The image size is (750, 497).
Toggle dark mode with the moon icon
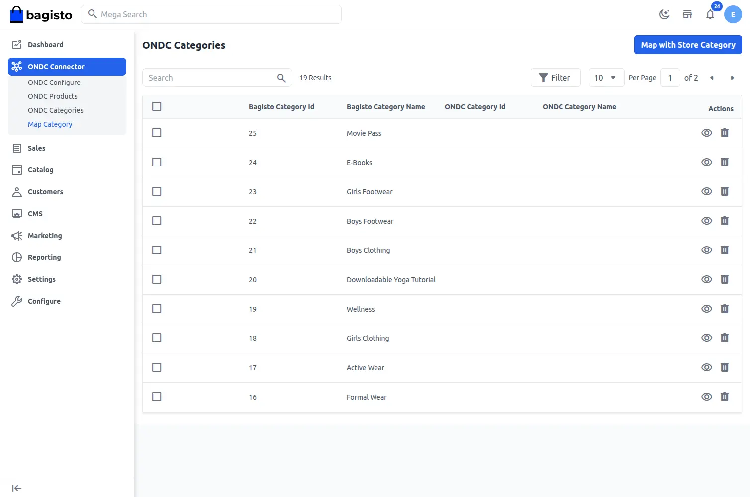pos(664,14)
